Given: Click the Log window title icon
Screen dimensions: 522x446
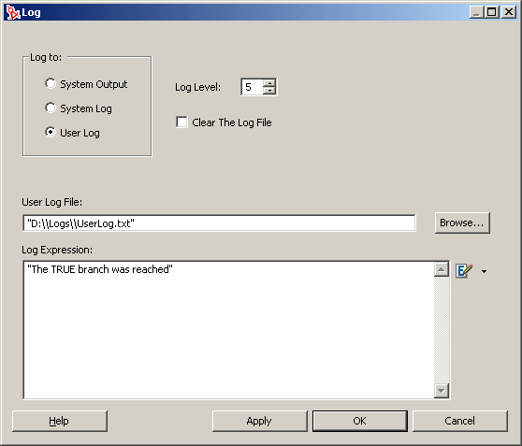Looking at the screenshot, I should coord(13,12).
